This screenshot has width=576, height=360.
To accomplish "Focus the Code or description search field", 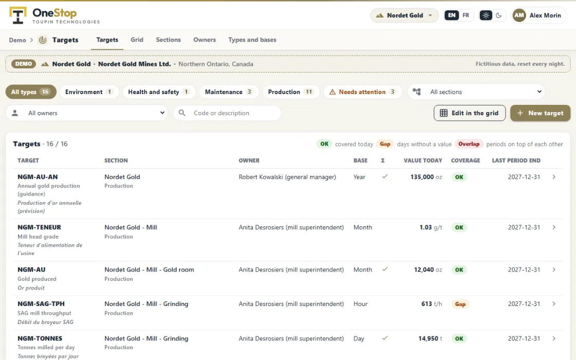I will click(x=227, y=113).
